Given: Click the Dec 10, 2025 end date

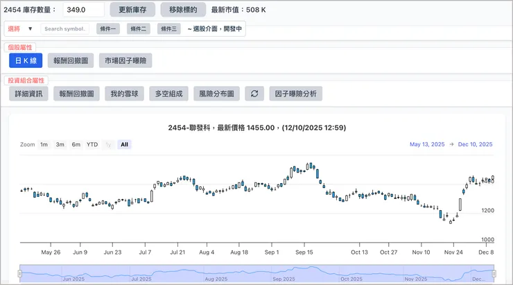Looking at the screenshot, I should [x=475, y=144].
